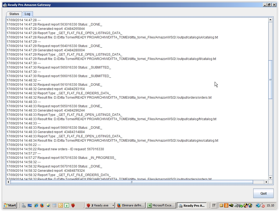This screenshot has height=211, width=279.
Task: Switch to the Status tab
Action: tap(14, 14)
